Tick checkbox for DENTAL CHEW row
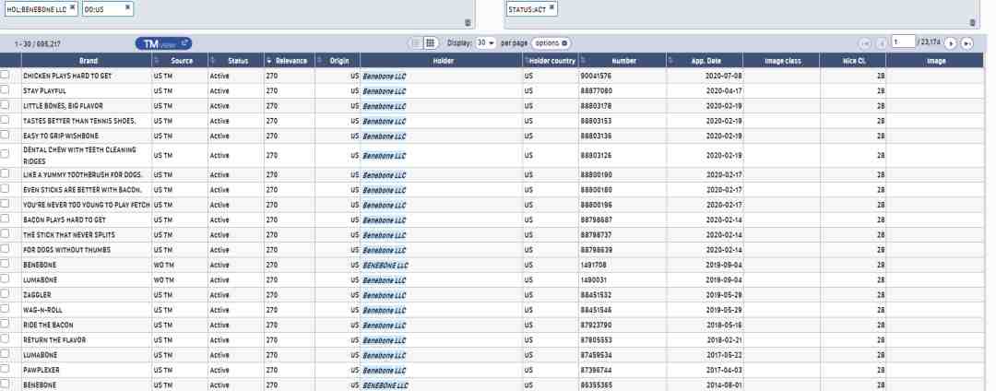This screenshot has width=996, height=391. (x=6, y=154)
